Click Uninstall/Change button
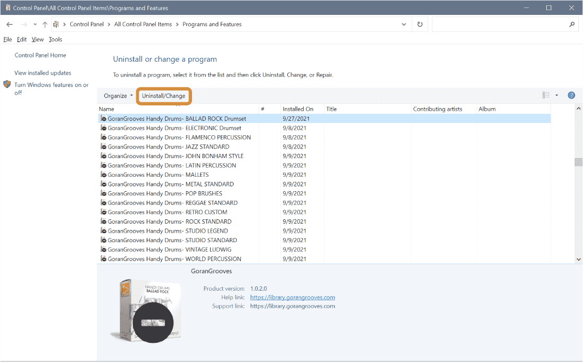This screenshot has width=583, height=362. (x=164, y=96)
